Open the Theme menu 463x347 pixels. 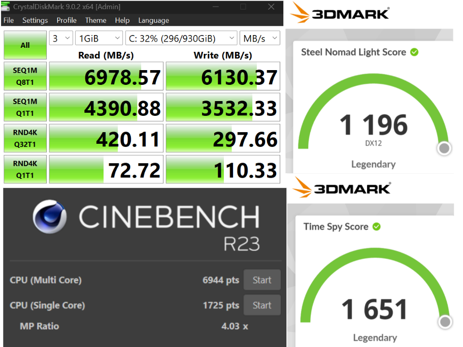(x=95, y=20)
